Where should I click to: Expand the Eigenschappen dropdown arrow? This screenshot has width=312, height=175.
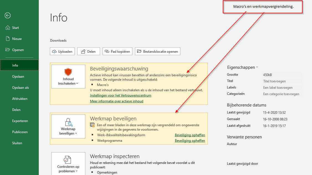[257, 67]
